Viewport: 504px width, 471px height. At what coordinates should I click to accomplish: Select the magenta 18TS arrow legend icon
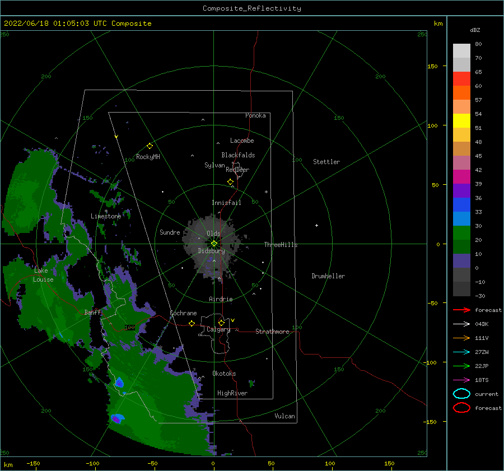(461, 380)
